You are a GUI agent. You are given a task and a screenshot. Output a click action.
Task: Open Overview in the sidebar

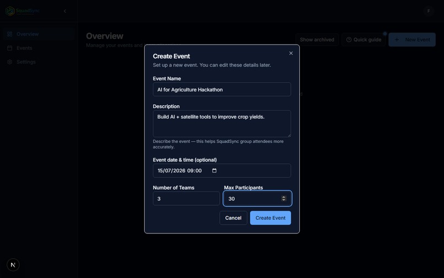(x=38, y=34)
